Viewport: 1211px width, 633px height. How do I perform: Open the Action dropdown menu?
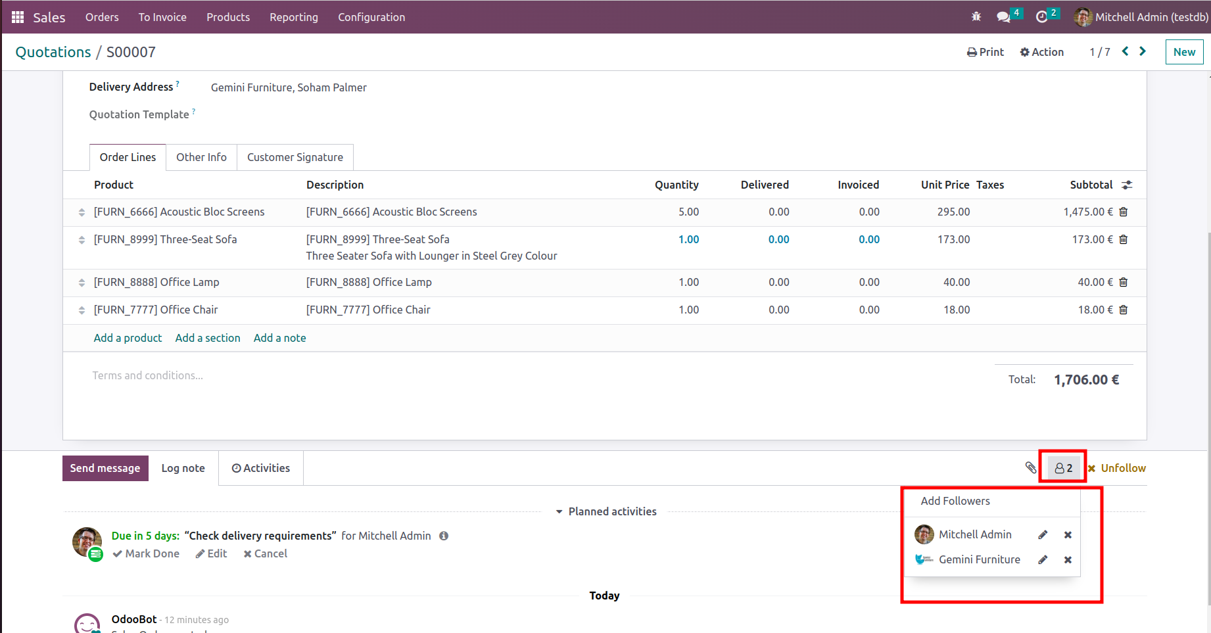(1041, 52)
